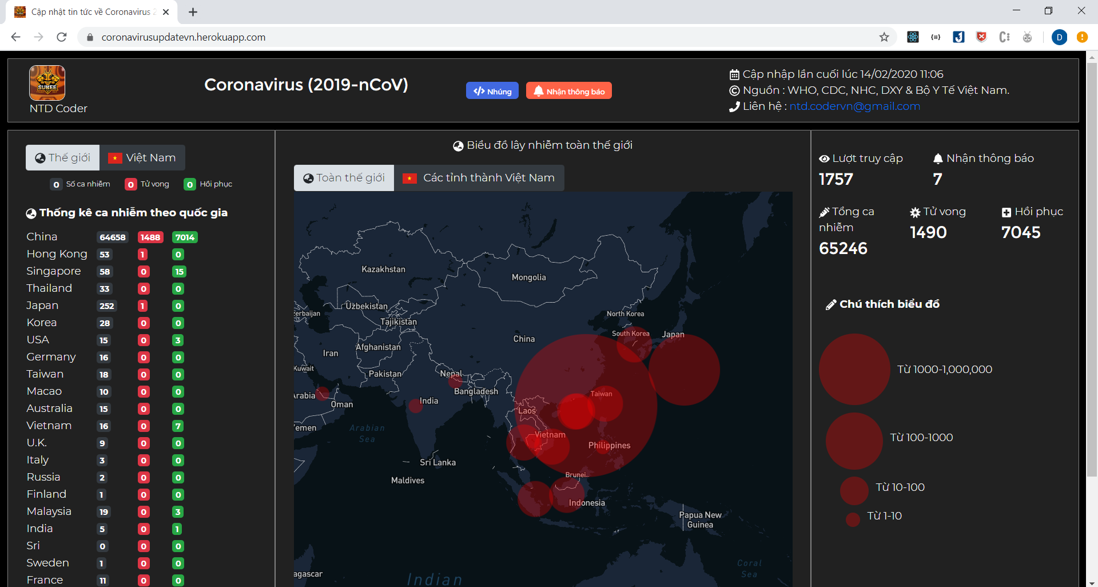Click the blue J extension icon

(958, 37)
